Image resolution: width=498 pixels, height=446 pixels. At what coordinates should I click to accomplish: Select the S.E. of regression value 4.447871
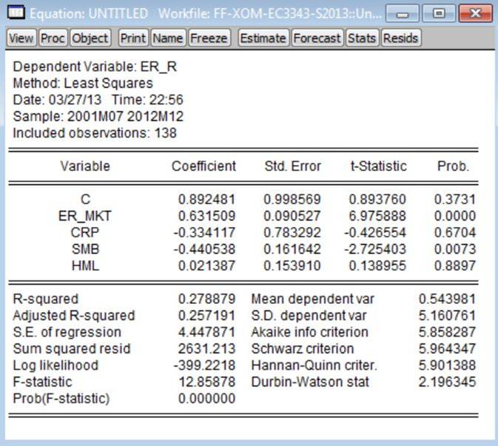point(206,331)
